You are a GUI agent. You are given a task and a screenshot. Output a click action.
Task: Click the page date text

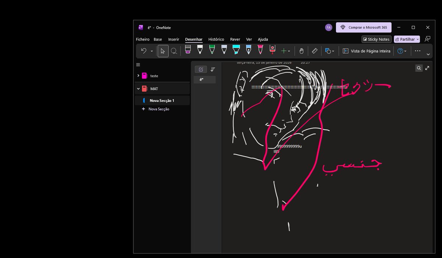(x=264, y=63)
